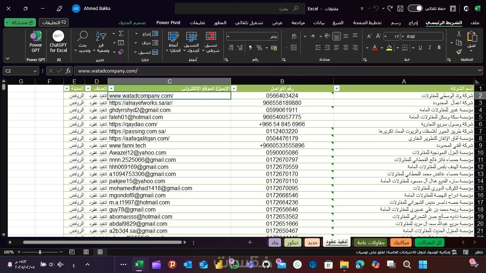Switch to the إدراج (Insert) ribbon tab

413,23
